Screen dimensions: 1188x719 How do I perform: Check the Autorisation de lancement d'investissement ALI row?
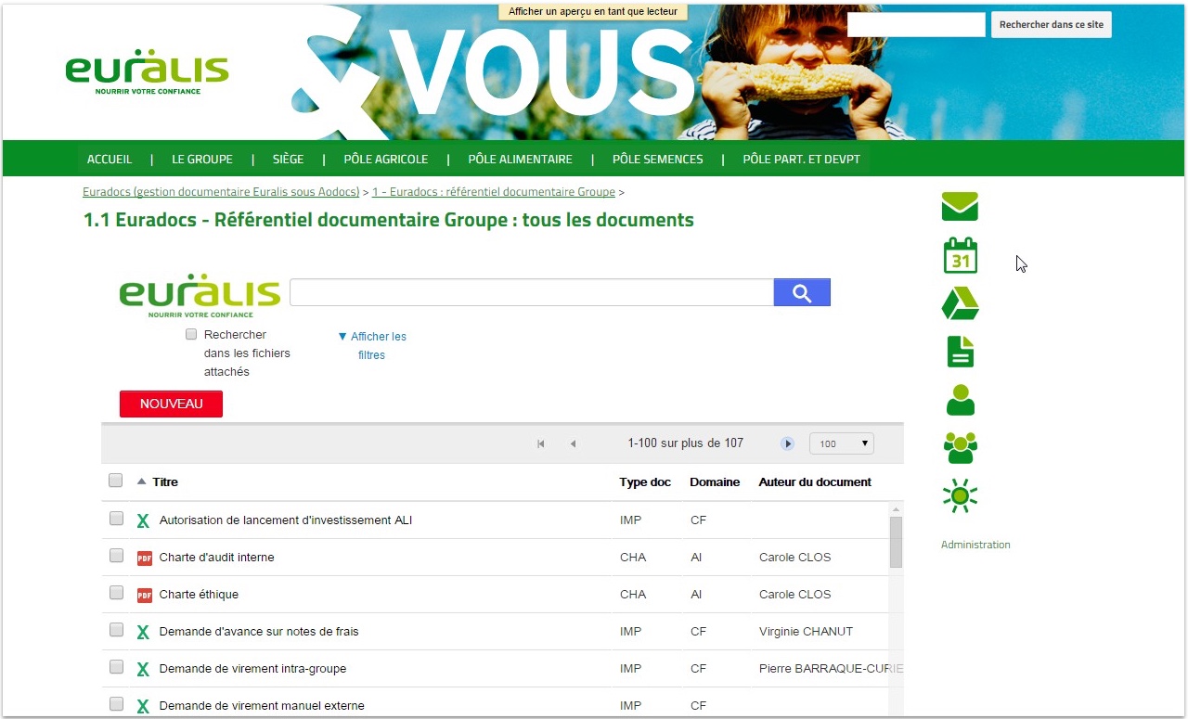coord(116,519)
